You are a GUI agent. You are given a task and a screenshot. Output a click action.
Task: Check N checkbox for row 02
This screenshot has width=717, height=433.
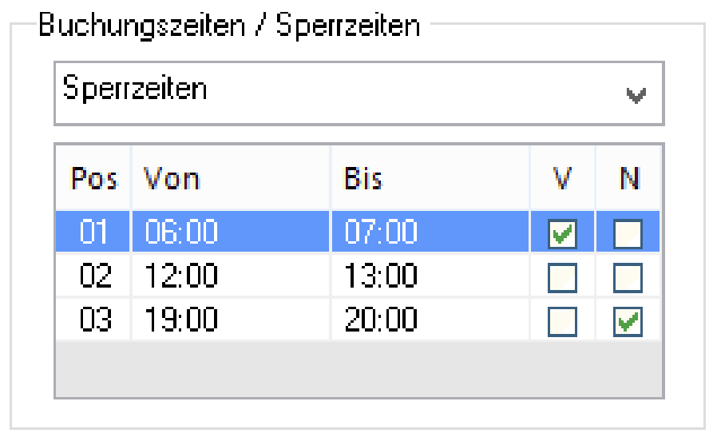click(628, 277)
